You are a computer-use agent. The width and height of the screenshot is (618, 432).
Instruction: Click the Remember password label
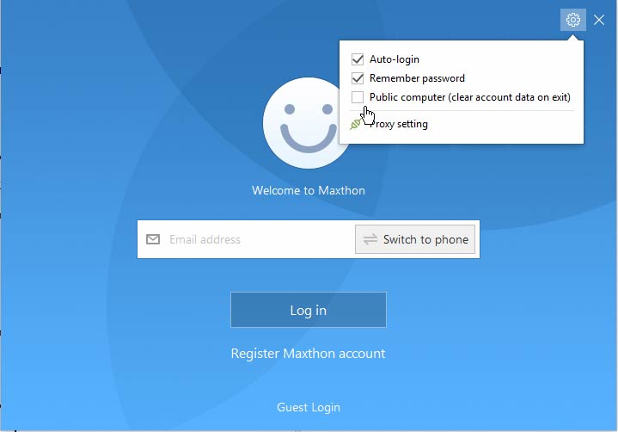click(417, 78)
